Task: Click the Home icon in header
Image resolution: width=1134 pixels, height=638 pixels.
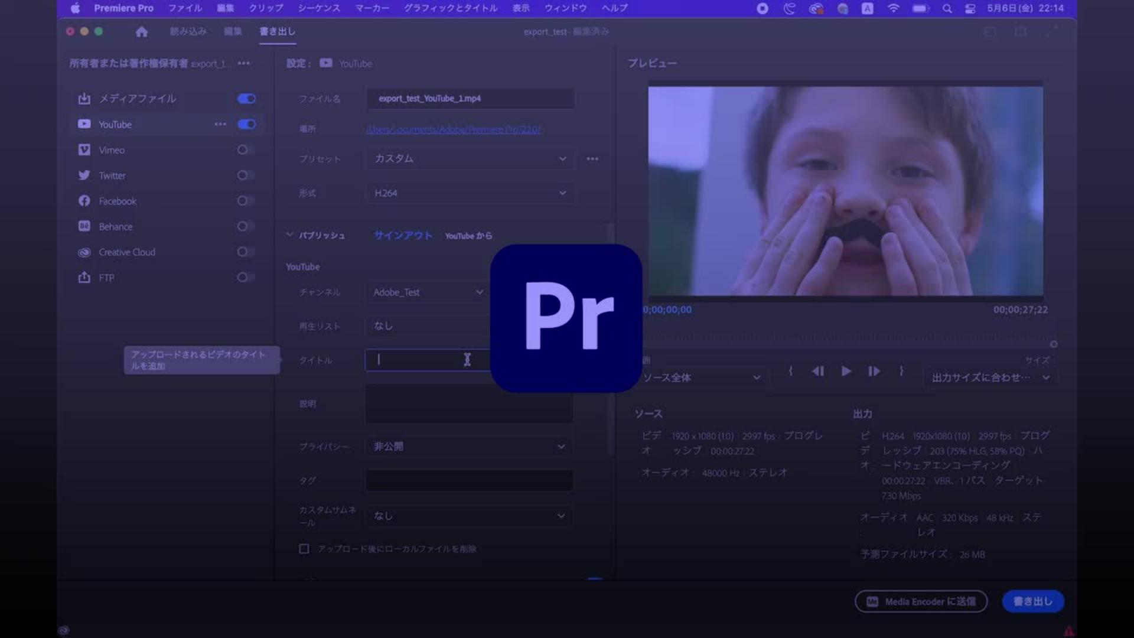Action: tap(142, 32)
